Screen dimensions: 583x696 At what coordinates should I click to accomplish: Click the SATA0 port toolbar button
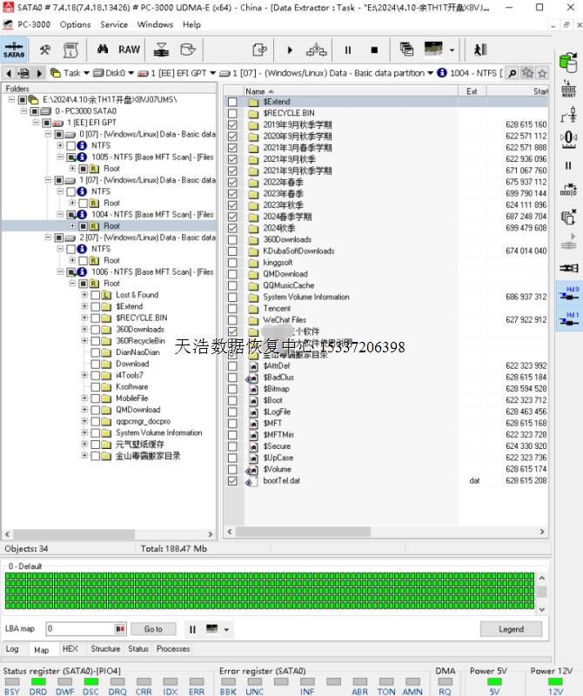coord(14,50)
